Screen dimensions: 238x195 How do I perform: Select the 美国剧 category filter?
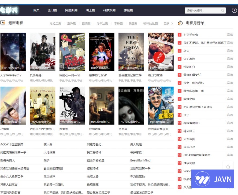133,24
